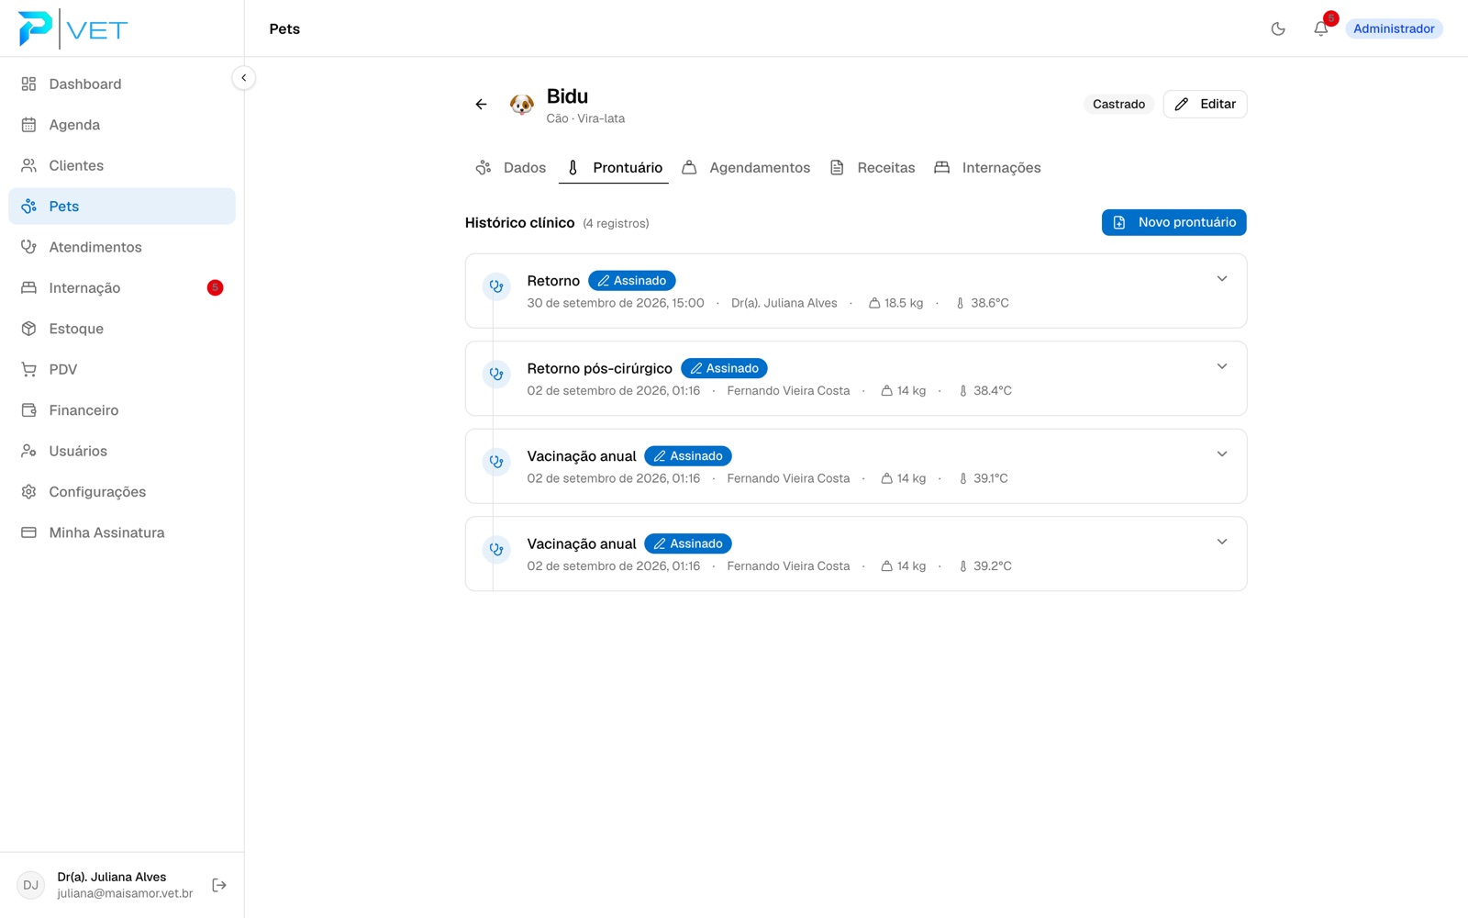Click the stethoscope icon on the 39.1°C Vacinação record
The height and width of the screenshot is (918, 1468).
[x=496, y=462]
